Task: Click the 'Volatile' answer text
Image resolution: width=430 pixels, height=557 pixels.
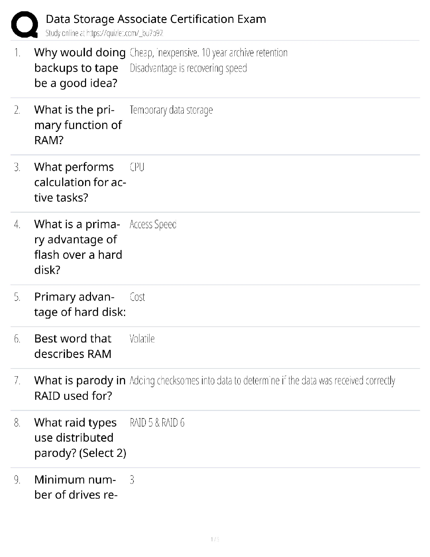Action: pyautogui.click(x=142, y=339)
